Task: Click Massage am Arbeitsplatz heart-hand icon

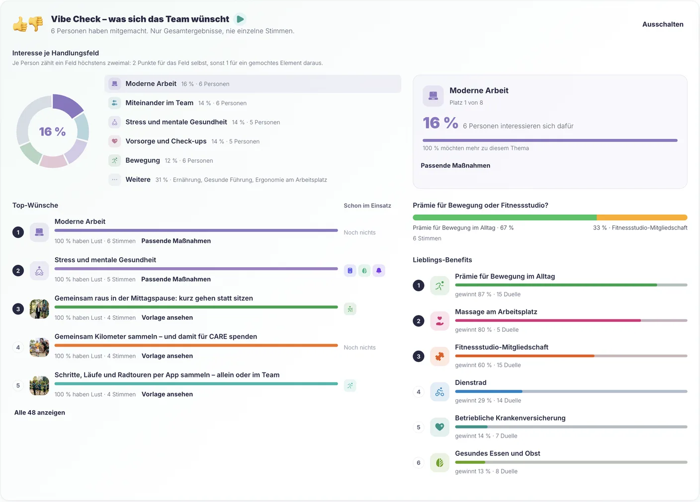Action: click(x=439, y=321)
